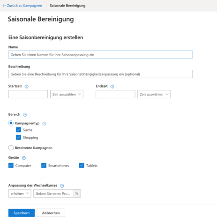
Task: Focus the Name input field
Action: pyautogui.click(x=100, y=55)
